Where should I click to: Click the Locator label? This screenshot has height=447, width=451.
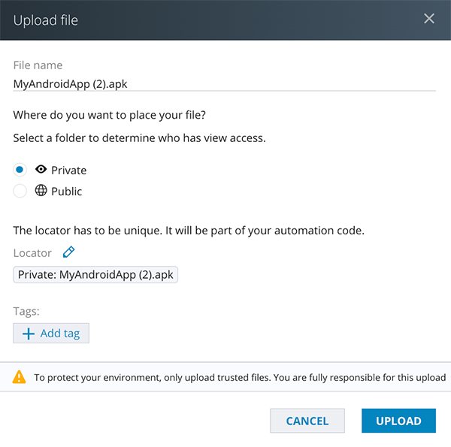[x=33, y=253]
